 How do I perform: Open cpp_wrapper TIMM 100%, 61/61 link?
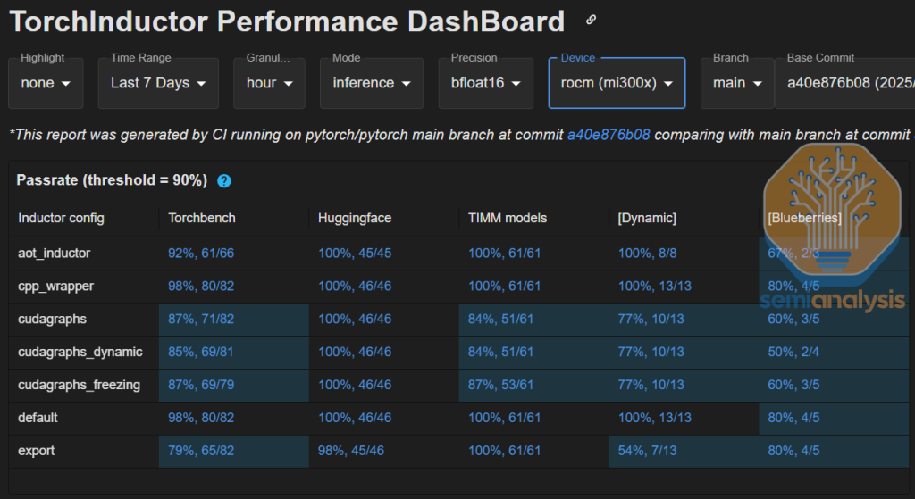click(x=504, y=287)
